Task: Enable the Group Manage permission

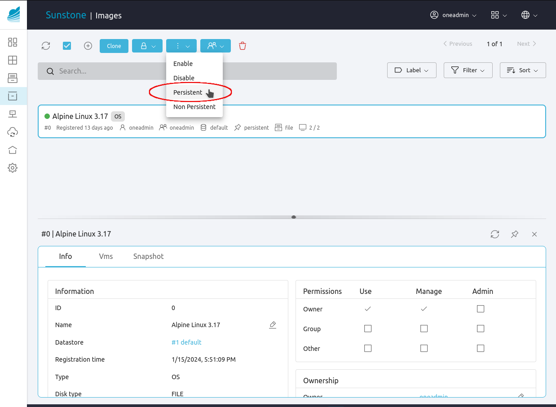Action: pos(424,328)
